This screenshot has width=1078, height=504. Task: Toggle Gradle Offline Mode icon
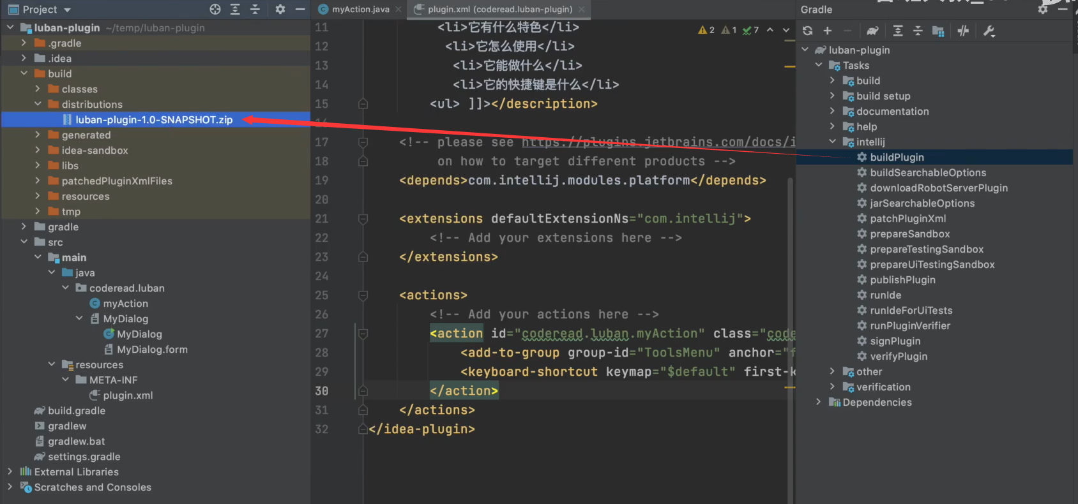pos(963,31)
